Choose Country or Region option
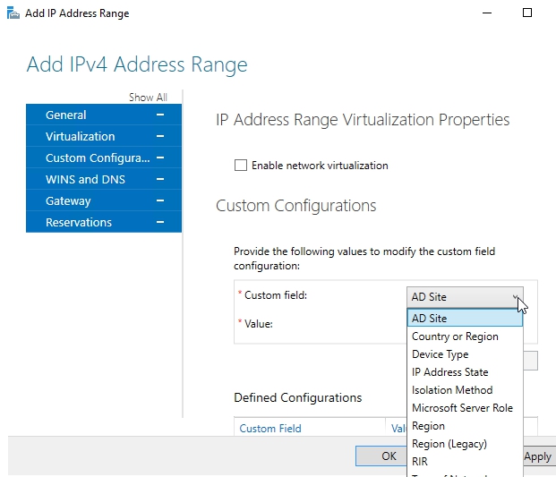556x477 pixels. pyautogui.click(x=455, y=336)
